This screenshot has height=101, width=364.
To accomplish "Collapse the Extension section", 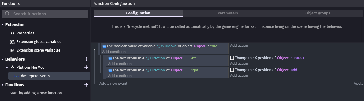I will pyautogui.click(x=3, y=25).
